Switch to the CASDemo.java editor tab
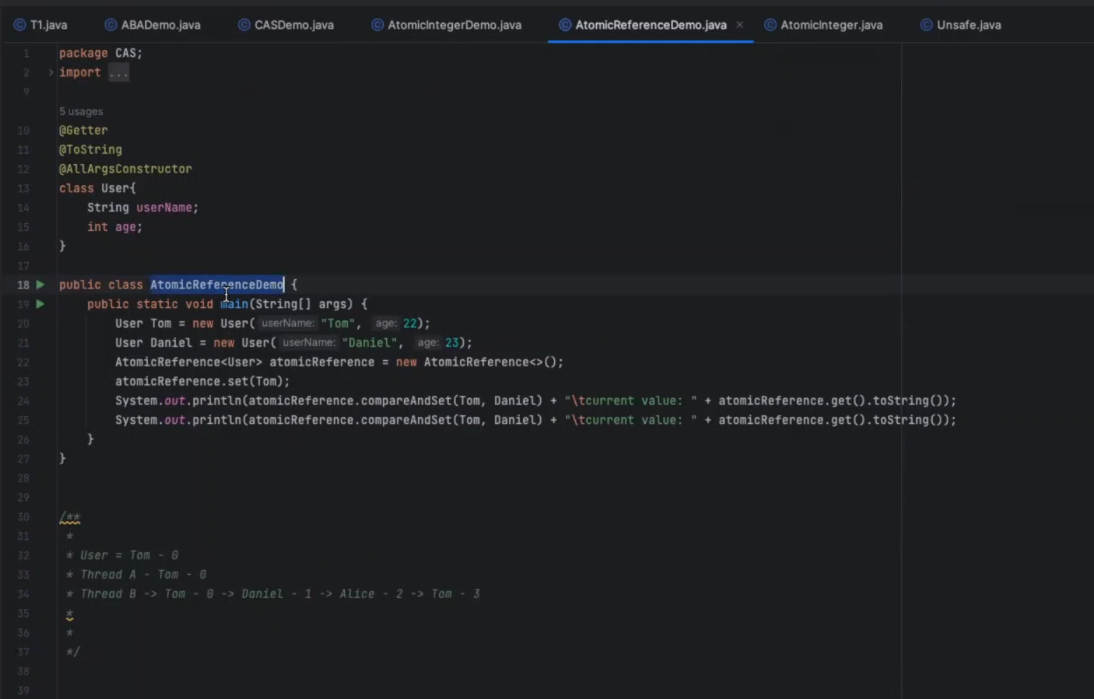Viewport: 1094px width, 699px height. tap(294, 25)
